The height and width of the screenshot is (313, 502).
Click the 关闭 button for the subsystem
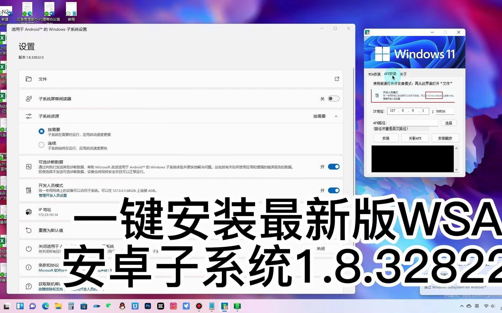pyautogui.click(x=320, y=249)
